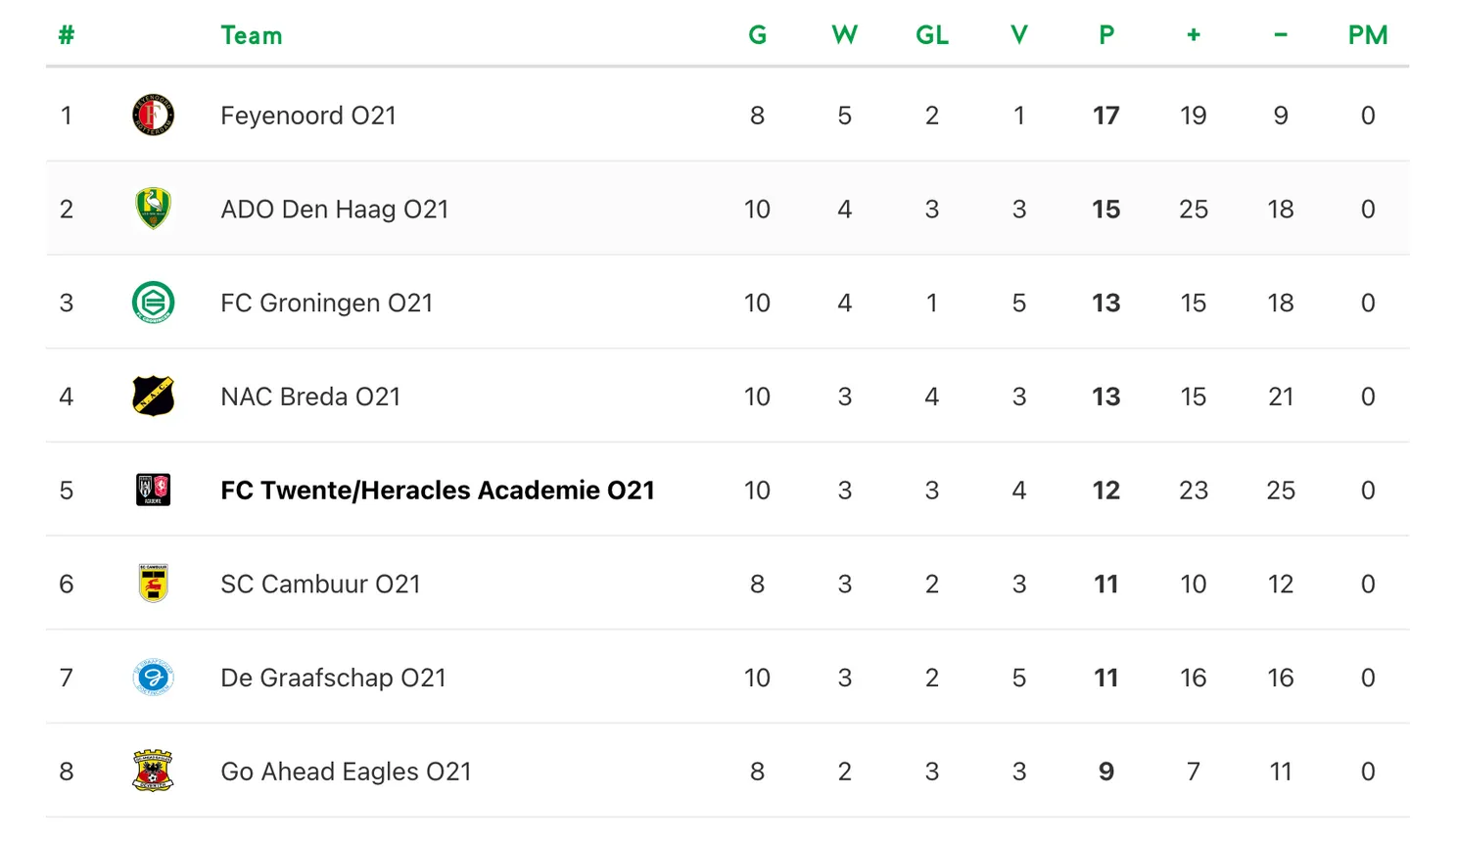Sort by the Team column header
Image resolution: width=1457 pixels, height=843 pixels.
tap(252, 36)
